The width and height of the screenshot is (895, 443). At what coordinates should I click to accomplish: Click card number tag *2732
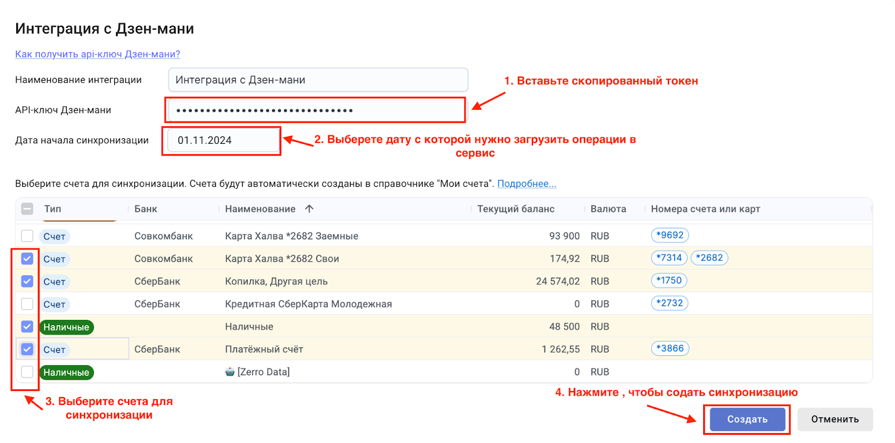(670, 303)
